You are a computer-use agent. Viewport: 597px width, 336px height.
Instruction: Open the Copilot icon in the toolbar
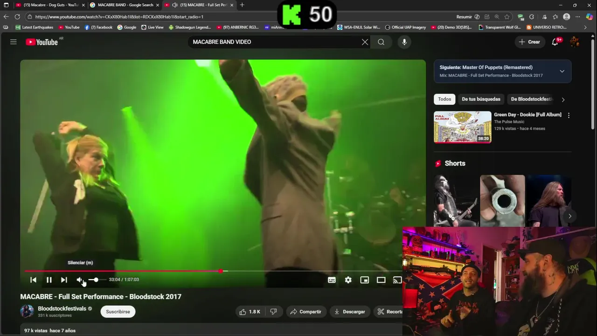pyautogui.click(x=590, y=17)
